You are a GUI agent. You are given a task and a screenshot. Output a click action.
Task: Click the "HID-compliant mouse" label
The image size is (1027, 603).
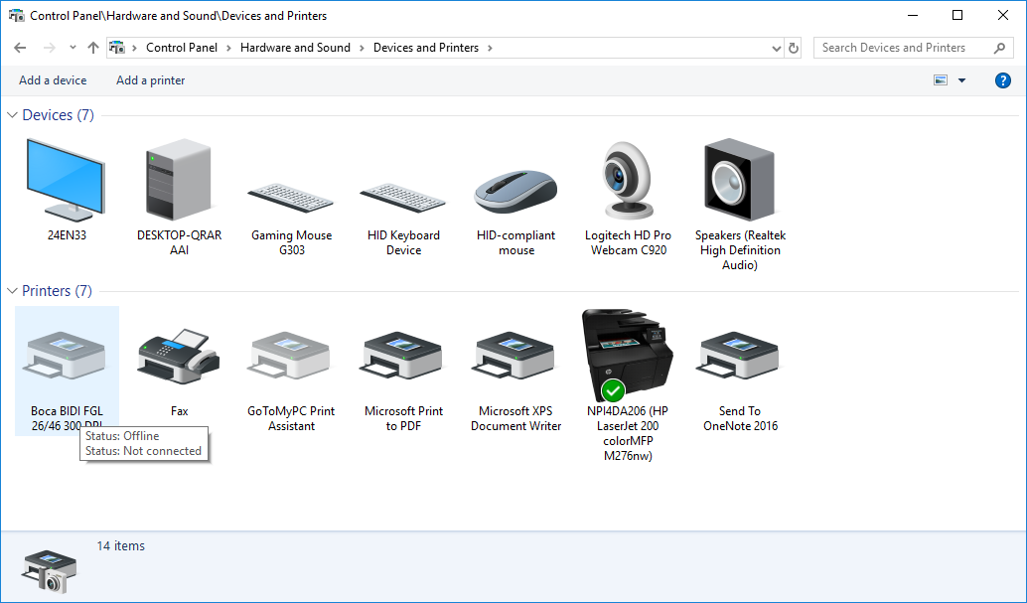point(516,242)
